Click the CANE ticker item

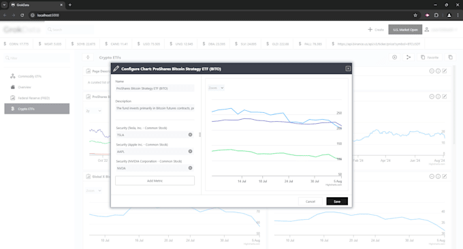click(116, 44)
